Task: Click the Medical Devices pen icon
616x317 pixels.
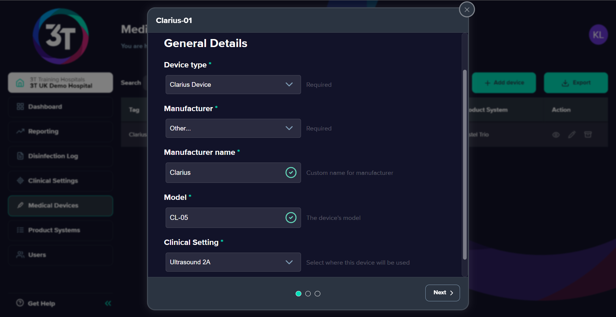Action: pyautogui.click(x=20, y=205)
